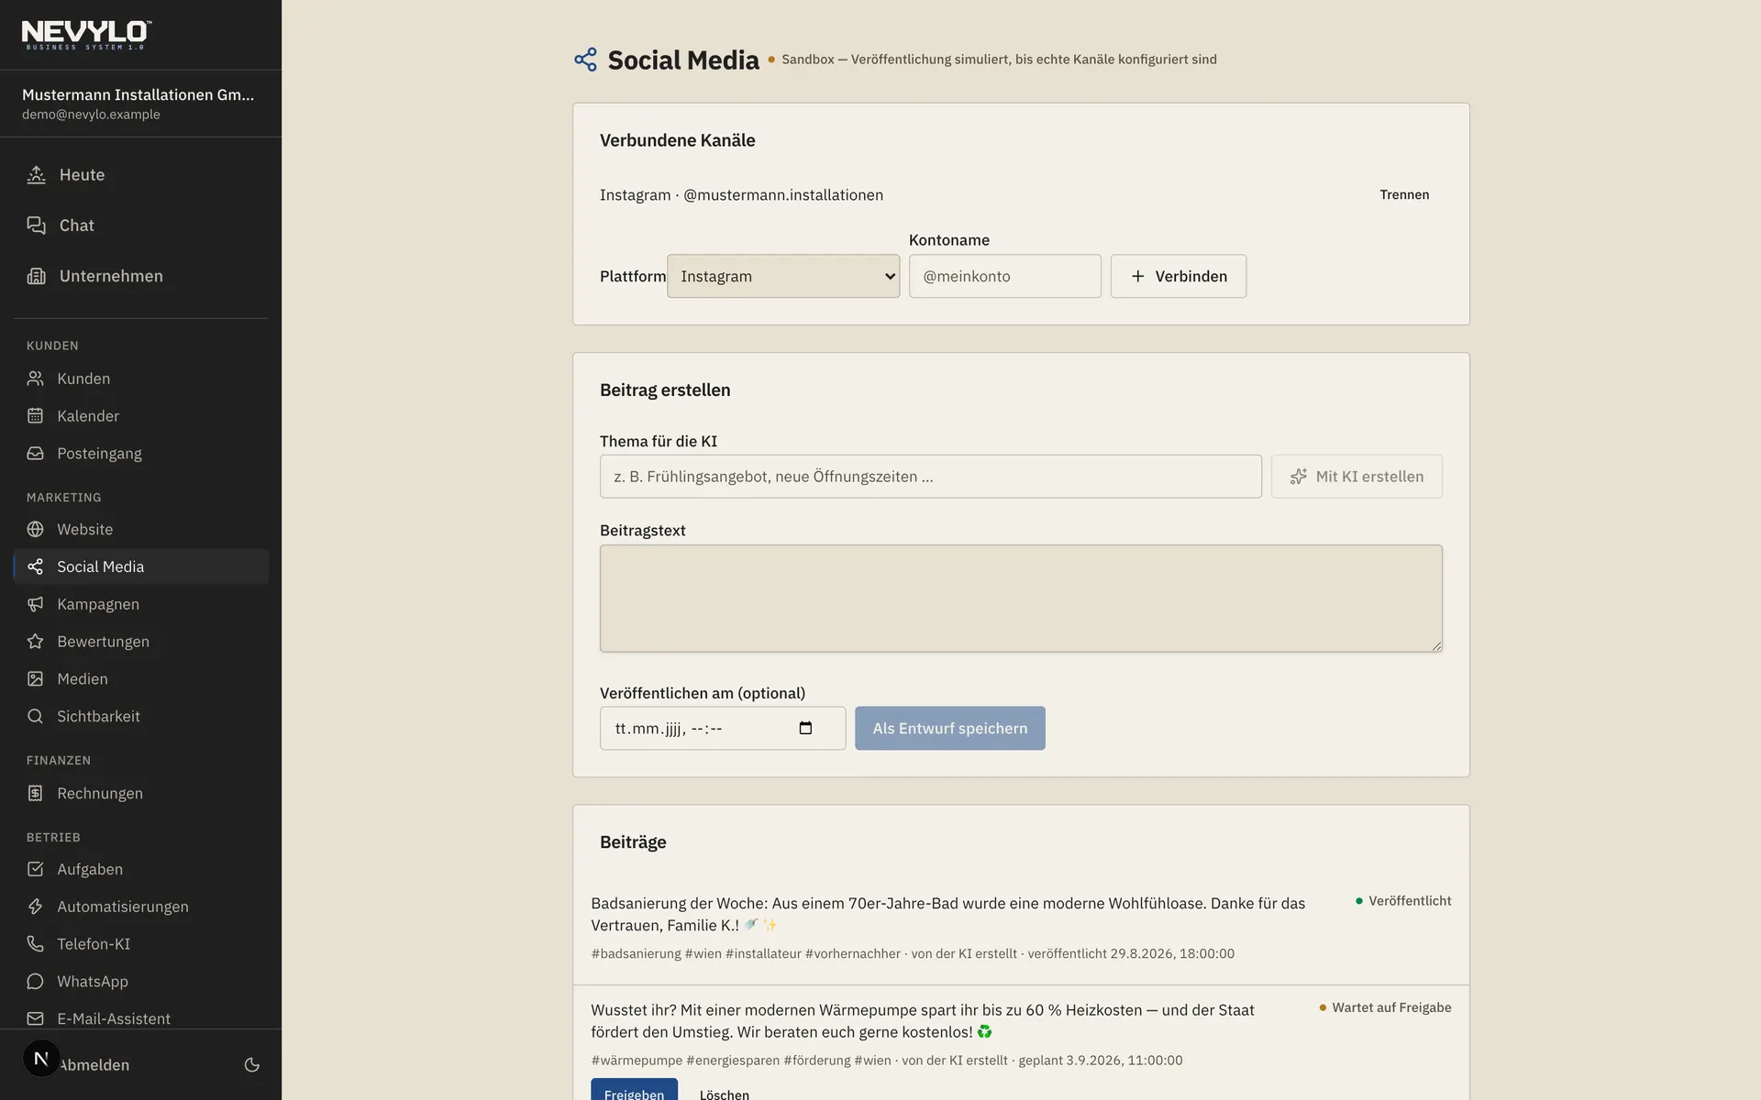The width and height of the screenshot is (1761, 1100).
Task: Open Kunden in the sidebar
Action: (140, 379)
